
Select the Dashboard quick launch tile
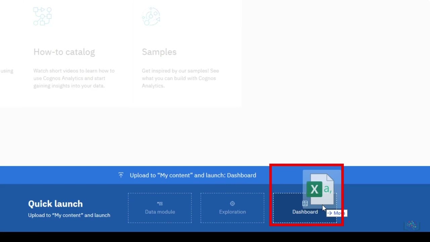click(x=305, y=208)
